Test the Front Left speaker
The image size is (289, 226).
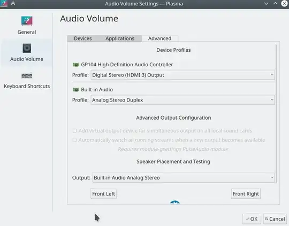point(104,194)
